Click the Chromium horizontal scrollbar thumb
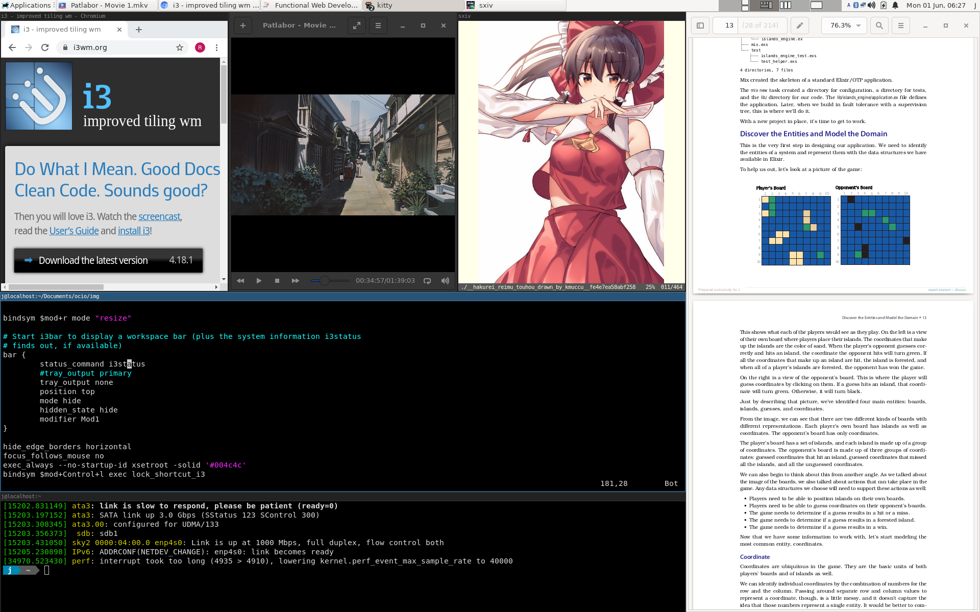 point(56,287)
